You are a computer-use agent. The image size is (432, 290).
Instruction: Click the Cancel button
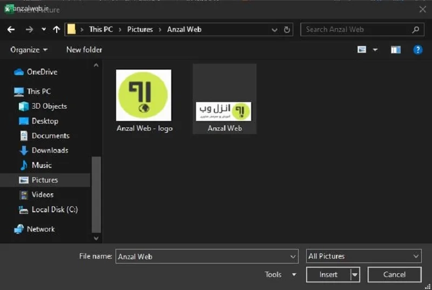394,274
